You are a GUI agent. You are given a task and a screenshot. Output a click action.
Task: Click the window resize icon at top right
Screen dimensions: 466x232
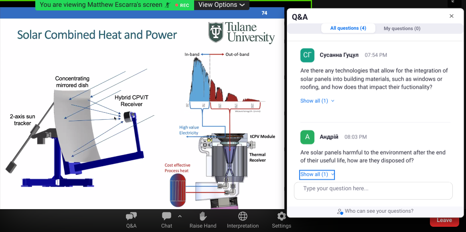454,2
